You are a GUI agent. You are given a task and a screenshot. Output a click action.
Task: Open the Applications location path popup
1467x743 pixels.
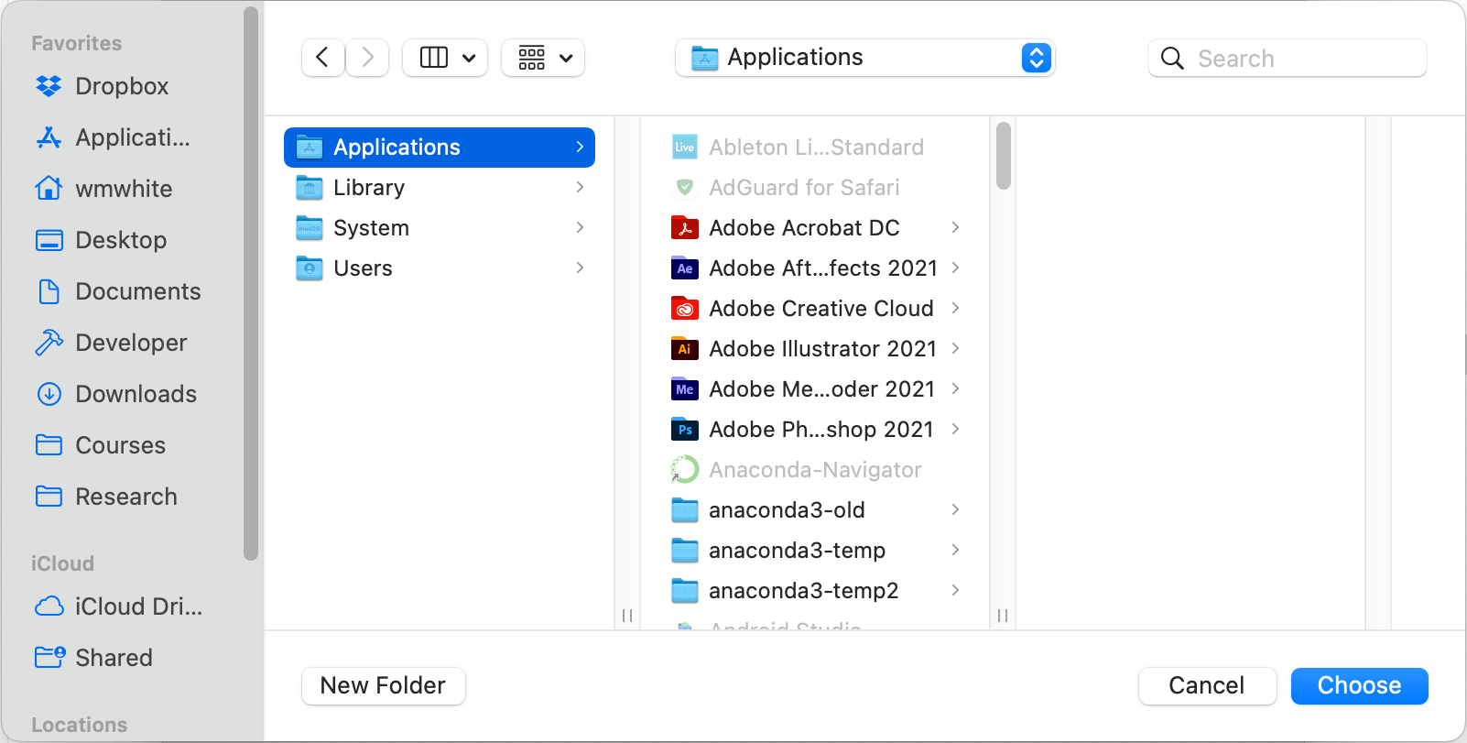coord(864,58)
